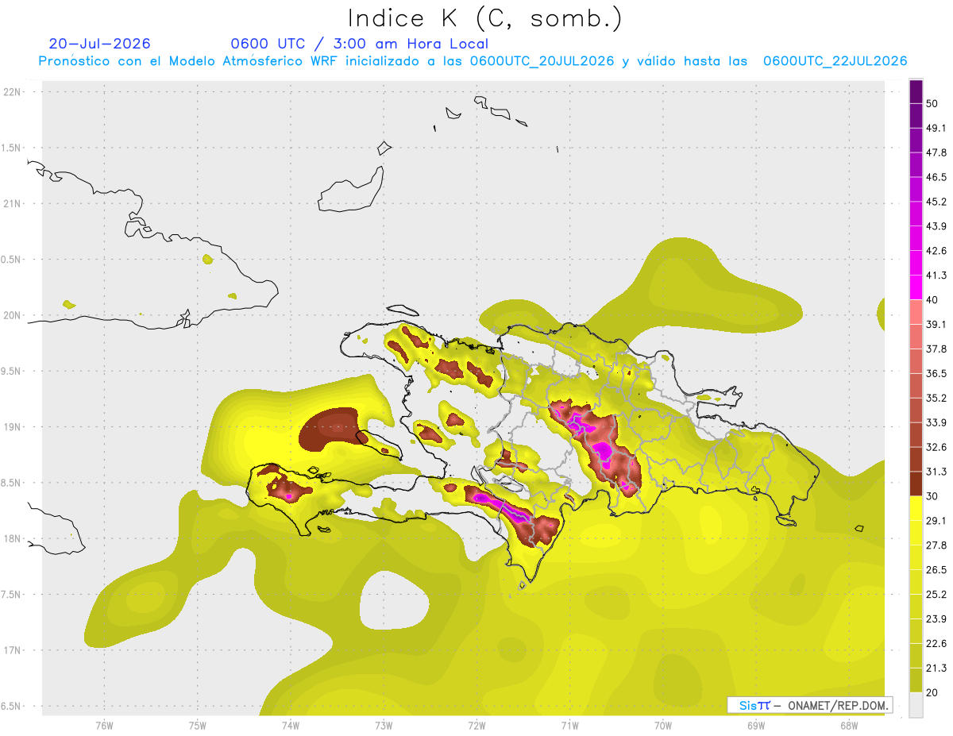This screenshot has height=736, width=953.
Task: Click the latitude axis label '7.5N'
Action: (12, 595)
